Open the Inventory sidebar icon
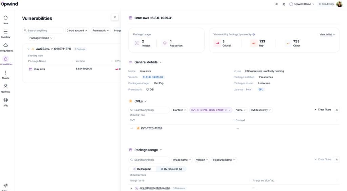 [x=6, y=32]
